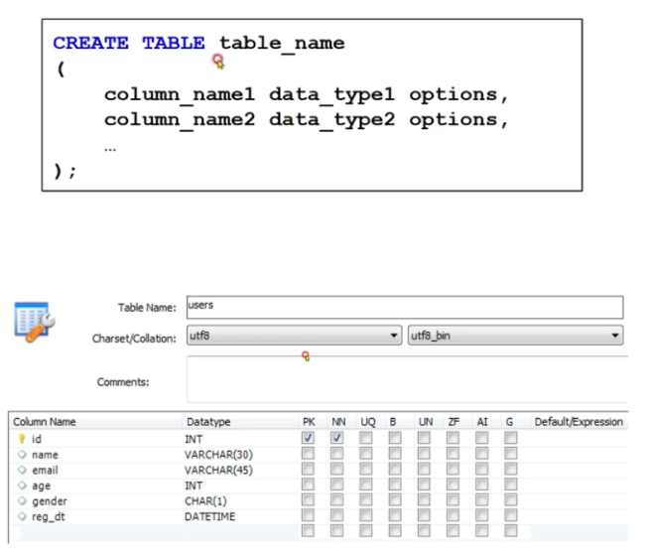The image size is (650, 553).
Task: Click the Table Name input field
Action: pyautogui.click(x=405, y=307)
